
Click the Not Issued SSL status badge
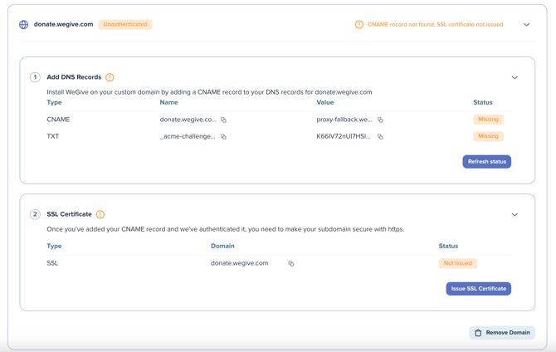click(x=457, y=263)
